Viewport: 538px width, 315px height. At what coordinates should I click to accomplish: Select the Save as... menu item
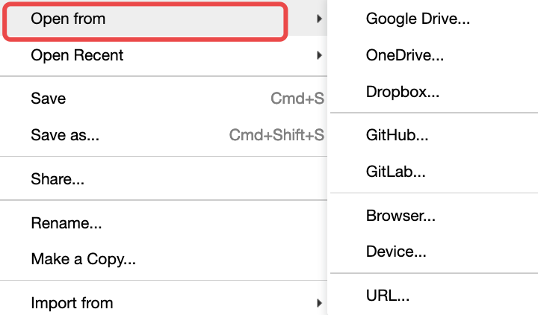click(x=65, y=136)
